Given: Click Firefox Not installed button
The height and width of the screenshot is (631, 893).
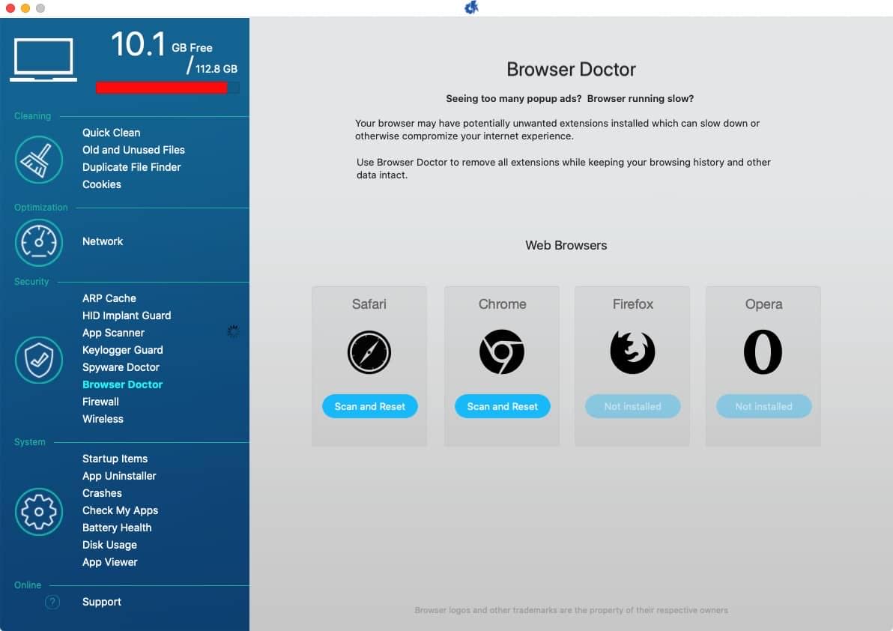Looking at the screenshot, I should (633, 406).
